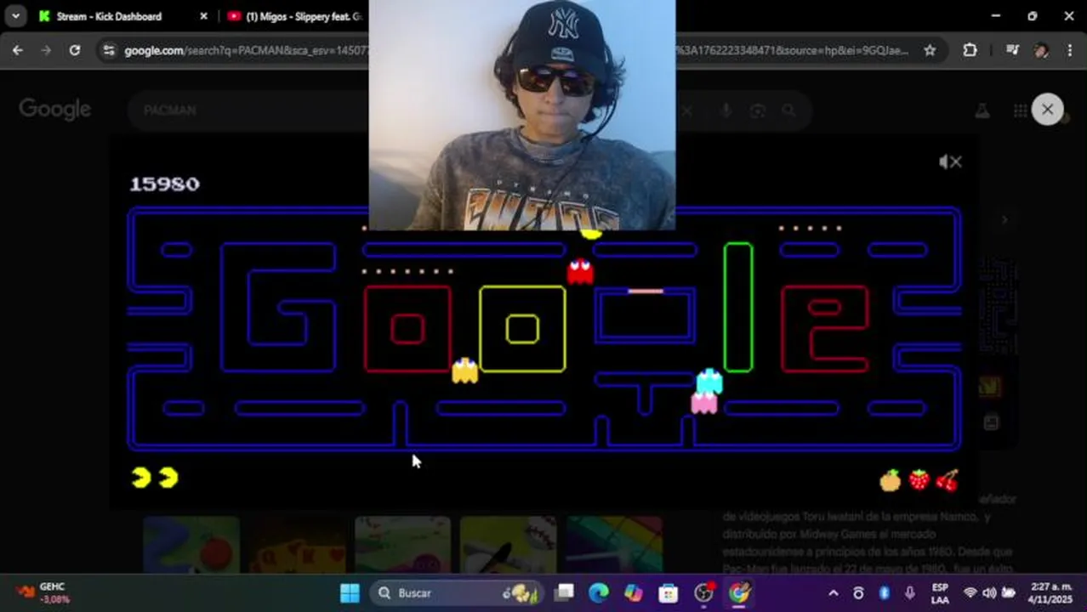Image resolution: width=1087 pixels, height=612 pixels.
Task: Open the GEHC stock widget
Action: [x=43, y=592]
